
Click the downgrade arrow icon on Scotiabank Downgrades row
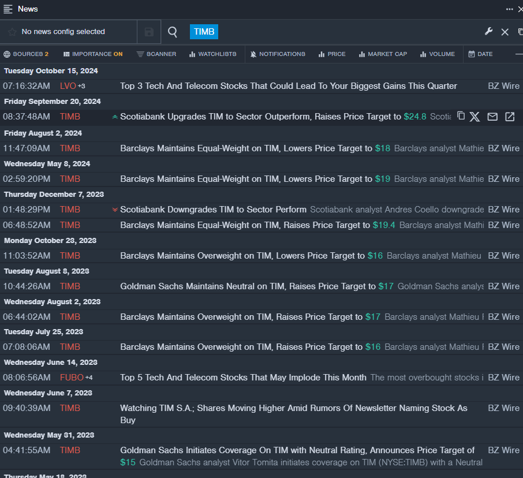115,210
